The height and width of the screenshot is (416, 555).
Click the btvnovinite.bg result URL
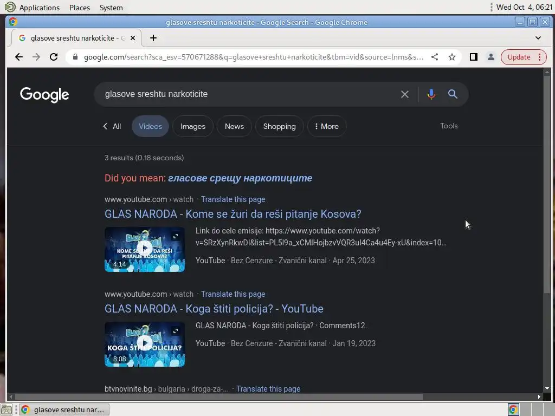coord(166,389)
